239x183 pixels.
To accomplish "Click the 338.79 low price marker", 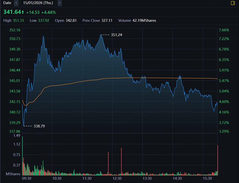I will (39, 126).
